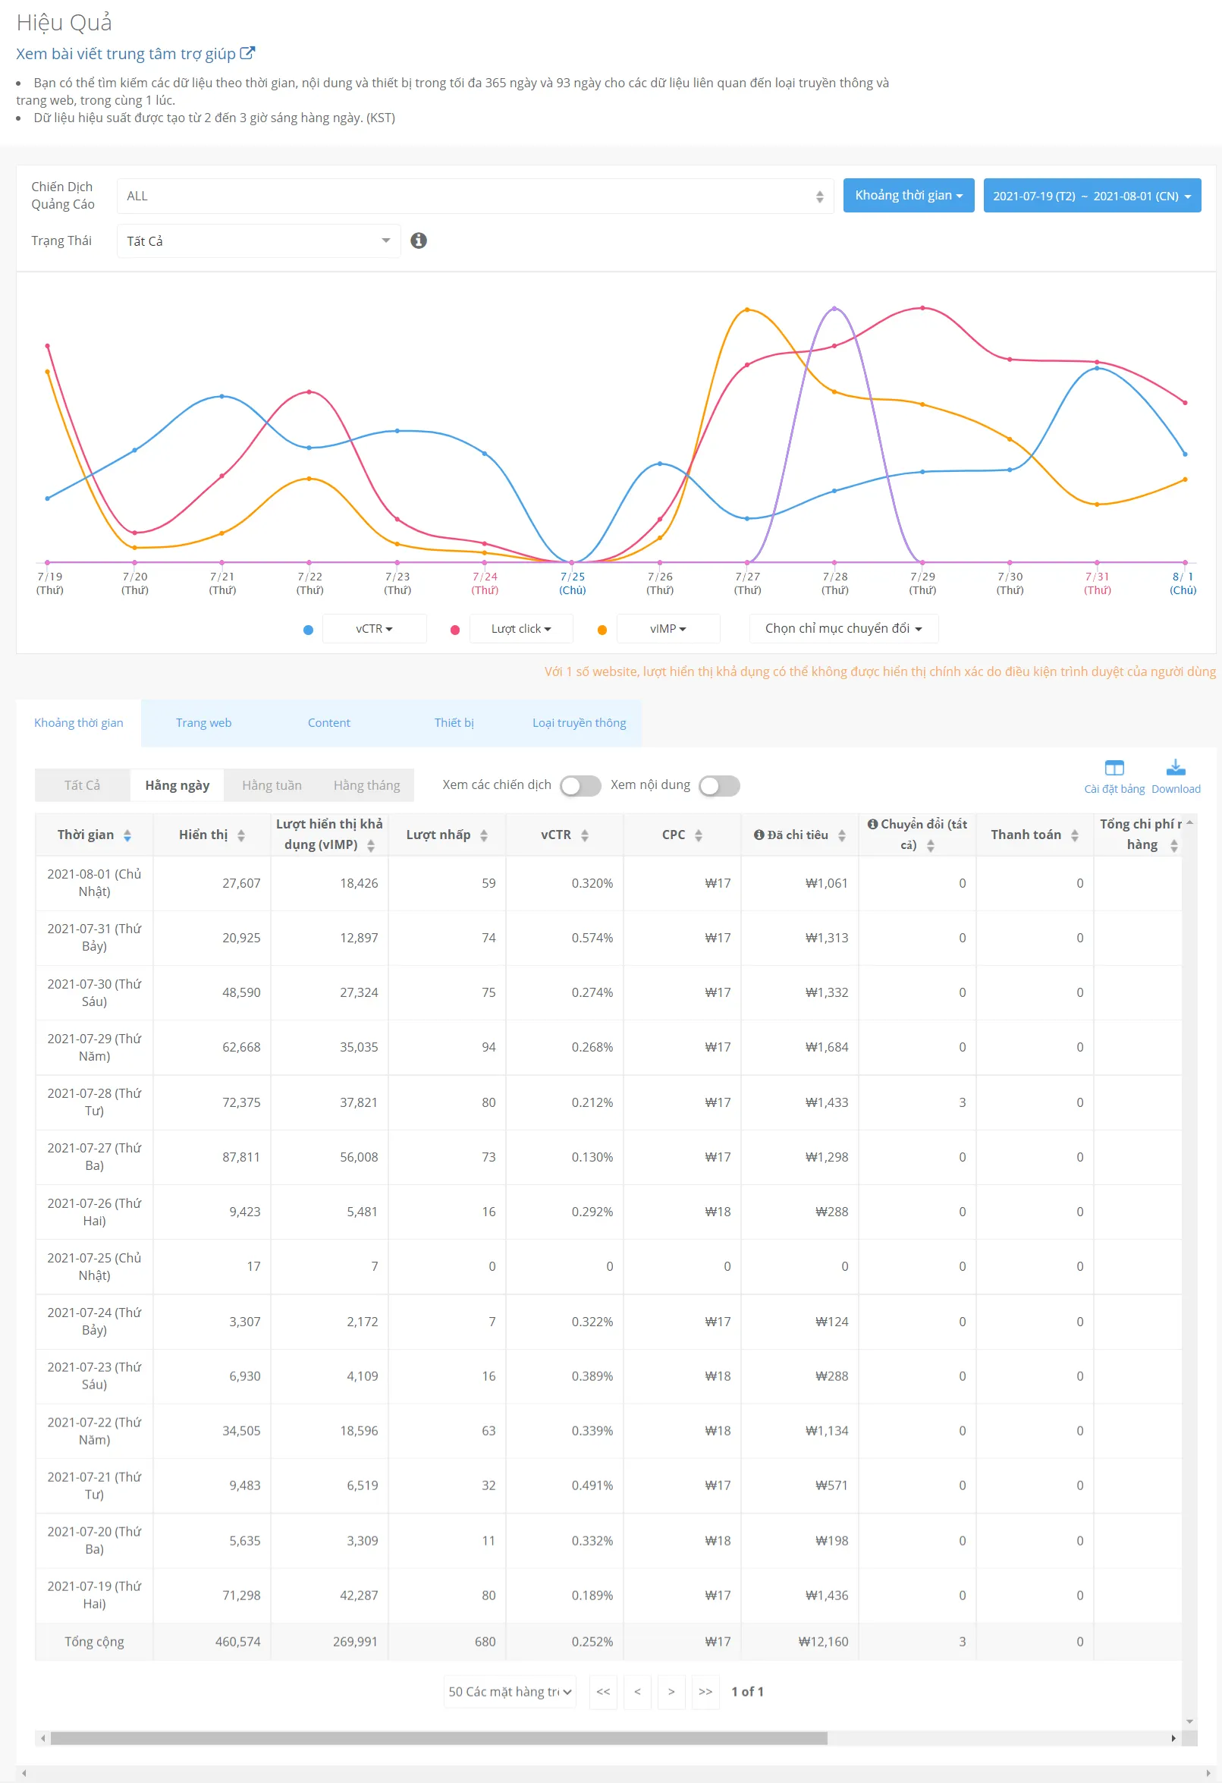Sort by Chuyển đổi (tất cả) column arrows

[931, 847]
